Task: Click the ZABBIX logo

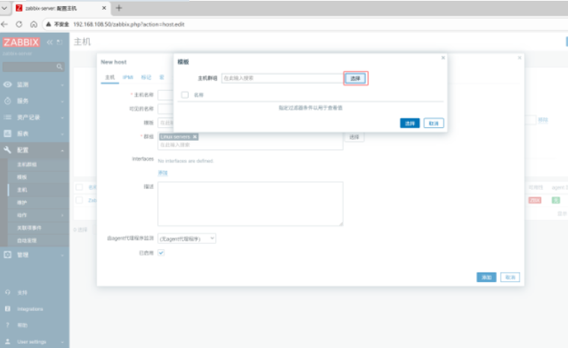Action: [21, 43]
